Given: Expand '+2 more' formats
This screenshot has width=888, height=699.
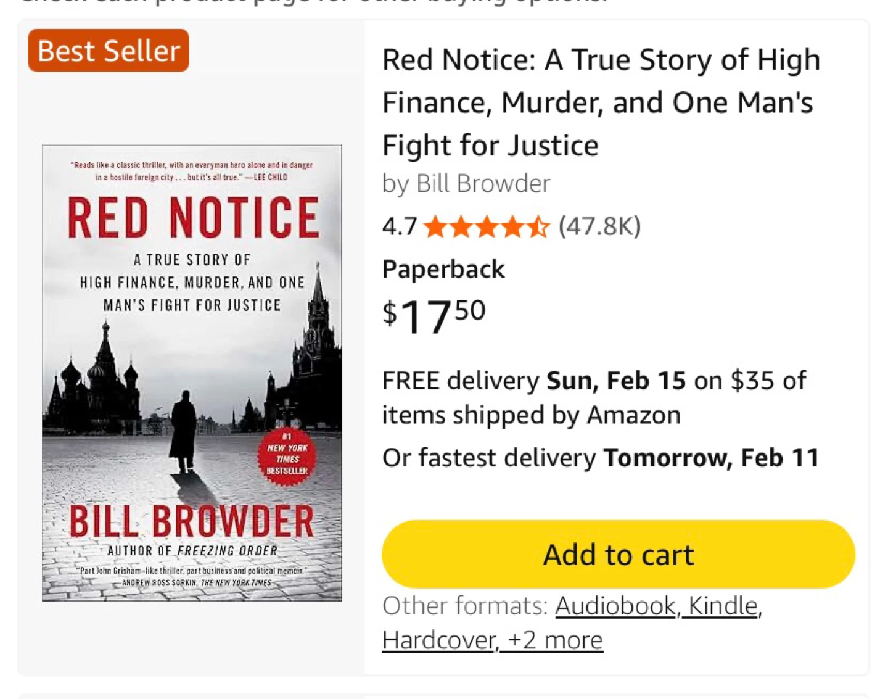Looking at the screenshot, I should (x=555, y=641).
